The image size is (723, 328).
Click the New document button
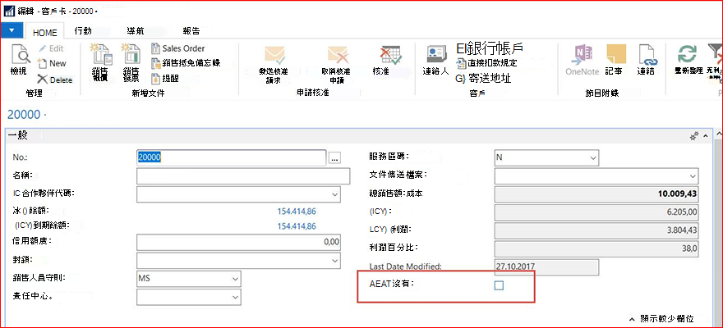(52, 63)
